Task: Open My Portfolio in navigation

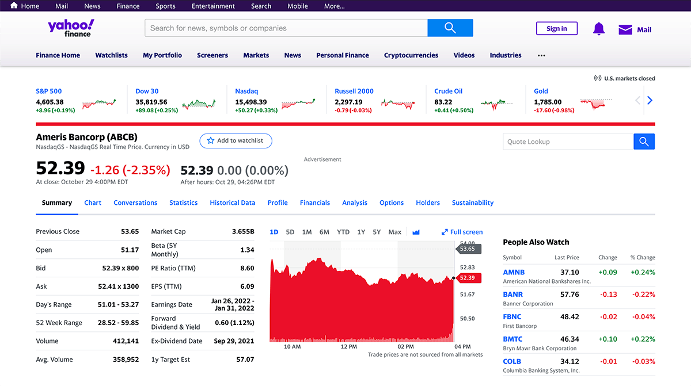Action: 162,55
